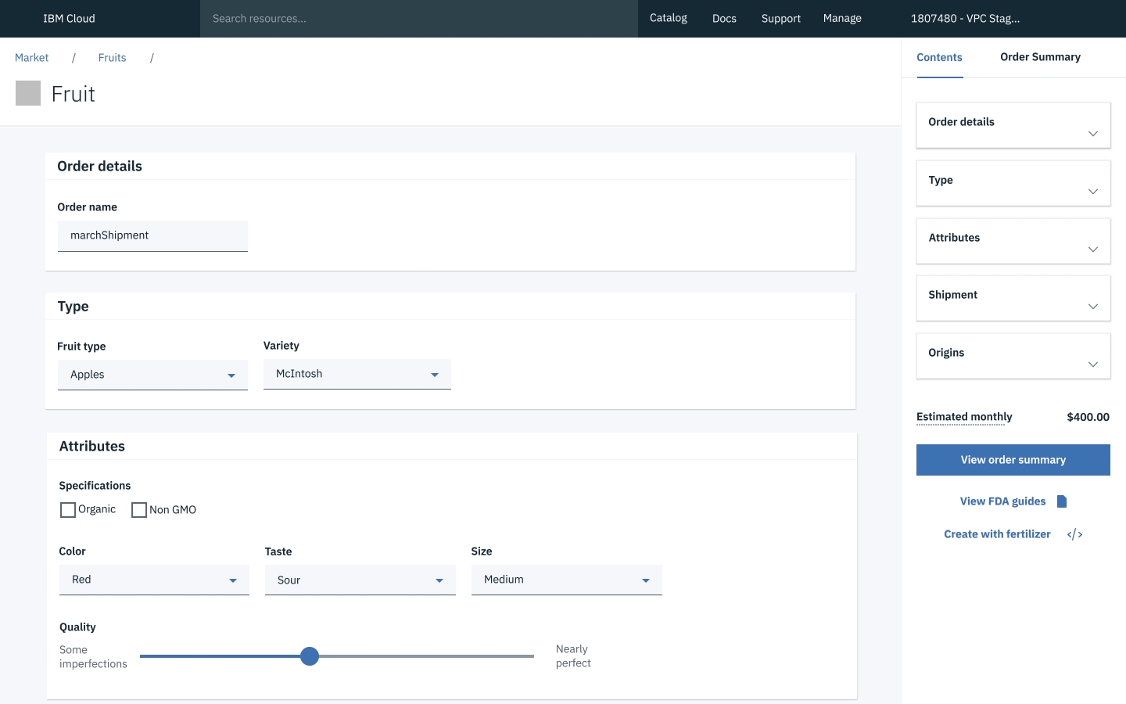The image size is (1126, 704).
Task: Click the Quality slider handle
Action: tap(310, 656)
